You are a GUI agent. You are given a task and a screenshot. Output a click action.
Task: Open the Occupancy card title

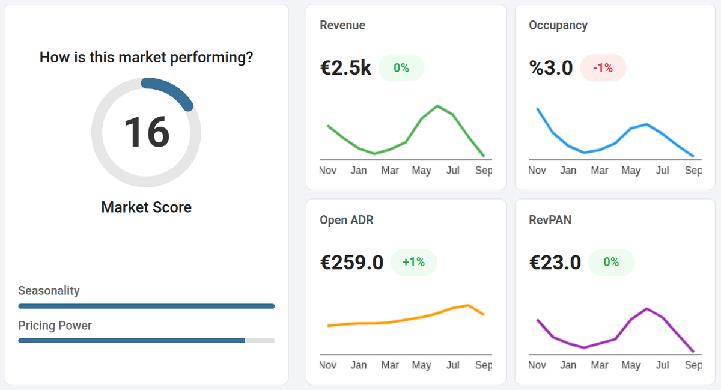coord(558,25)
